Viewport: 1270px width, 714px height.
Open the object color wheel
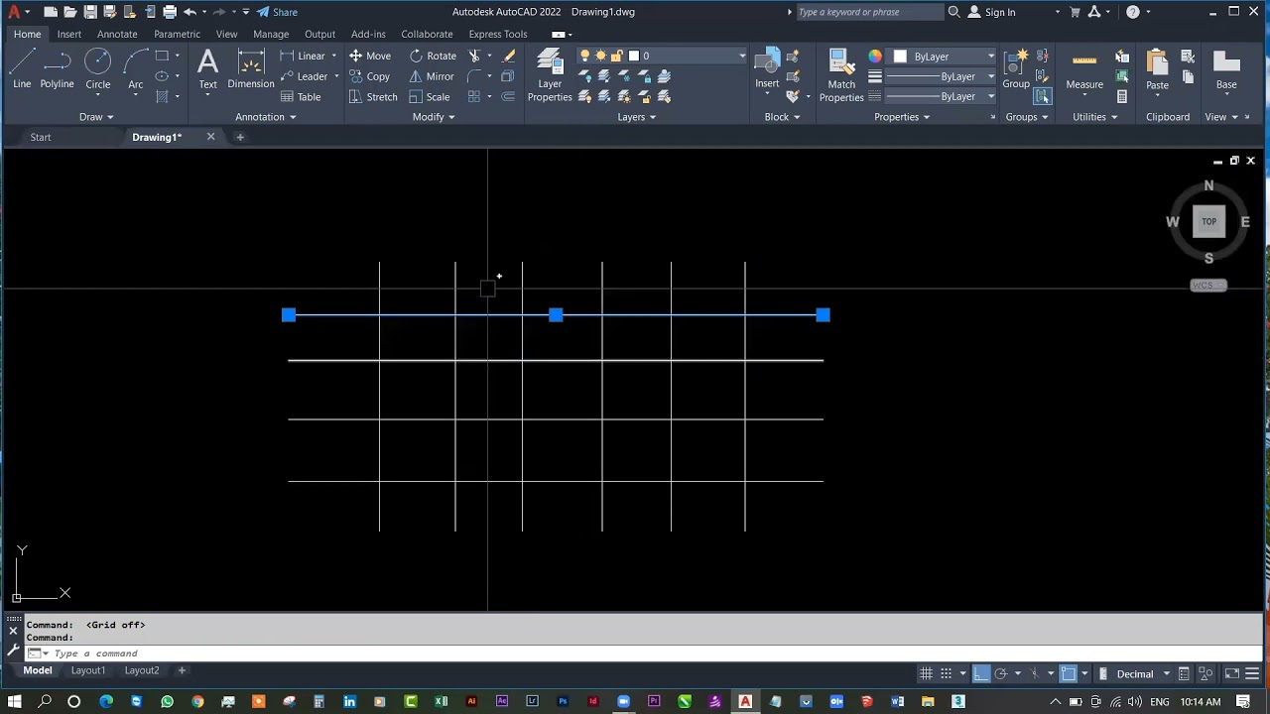click(x=875, y=57)
